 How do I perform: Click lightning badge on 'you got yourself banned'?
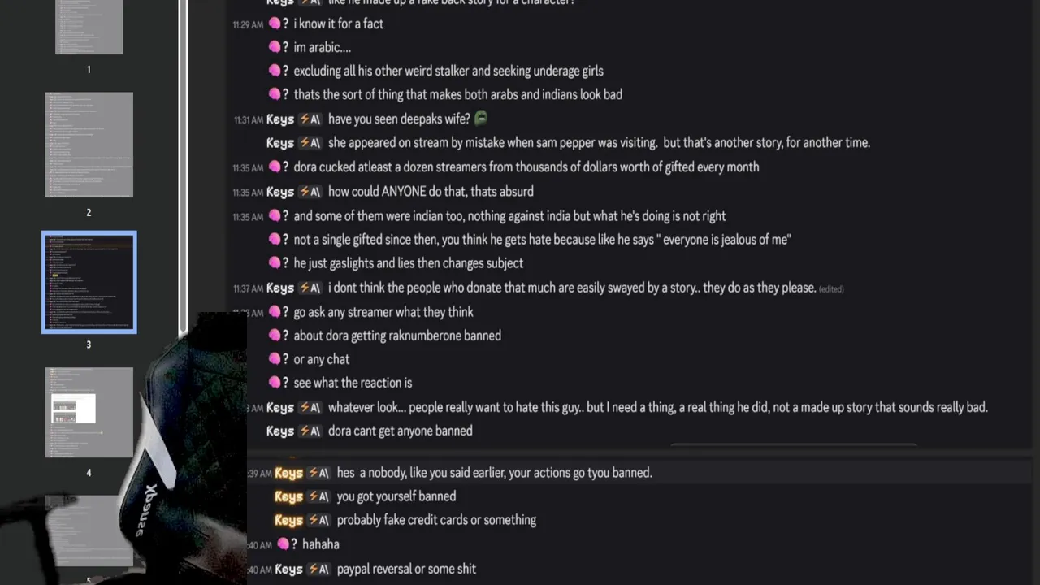tap(318, 496)
